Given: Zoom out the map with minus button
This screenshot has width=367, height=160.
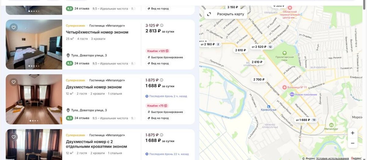Looking at the screenshot, I should (353, 143).
